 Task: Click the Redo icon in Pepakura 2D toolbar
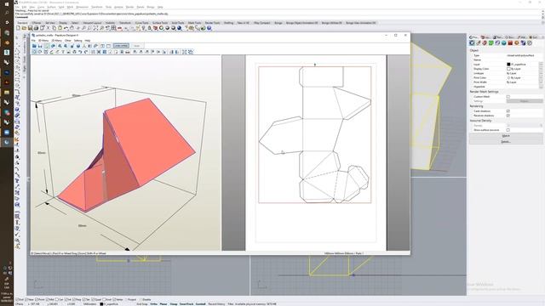[86, 52]
